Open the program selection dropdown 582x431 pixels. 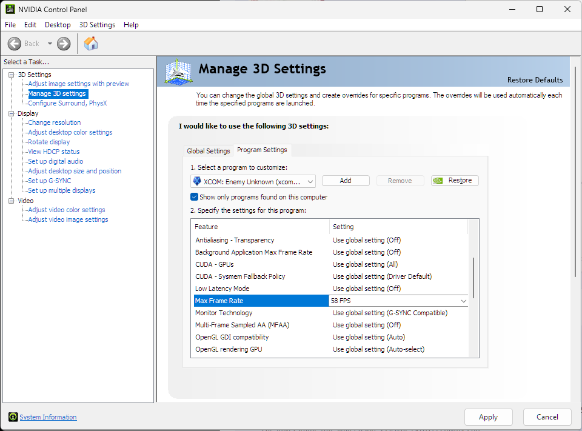pos(310,181)
